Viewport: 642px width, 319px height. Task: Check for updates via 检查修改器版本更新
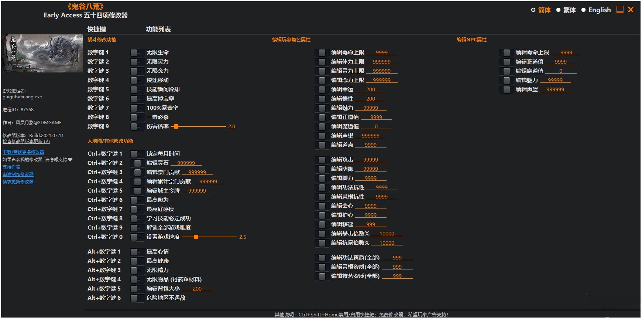26,142
